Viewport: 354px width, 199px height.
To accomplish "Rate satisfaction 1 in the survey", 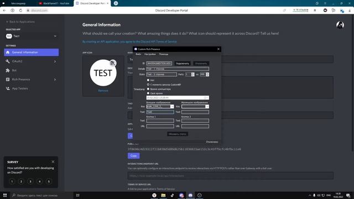I will [12, 181].
